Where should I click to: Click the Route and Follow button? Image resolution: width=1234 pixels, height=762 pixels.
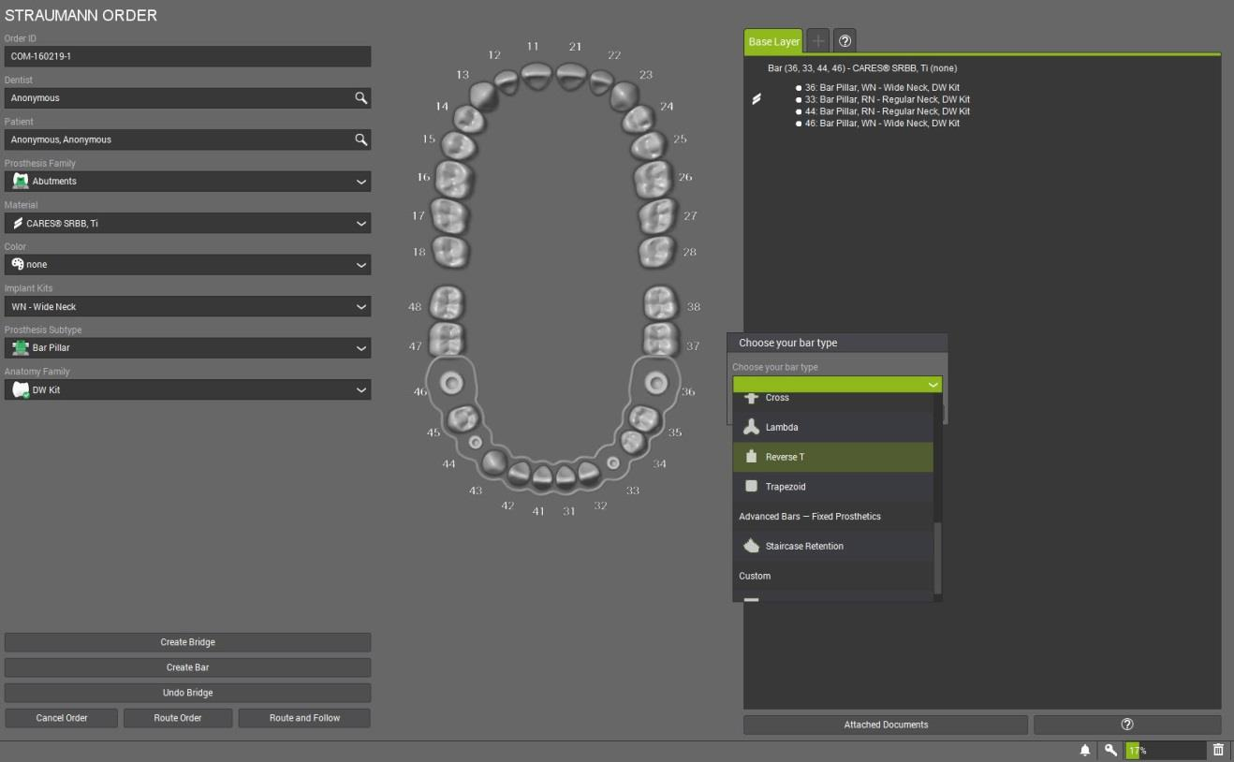pyautogui.click(x=304, y=718)
